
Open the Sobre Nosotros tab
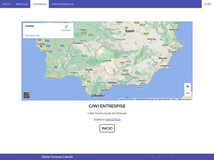[x=62, y=4]
